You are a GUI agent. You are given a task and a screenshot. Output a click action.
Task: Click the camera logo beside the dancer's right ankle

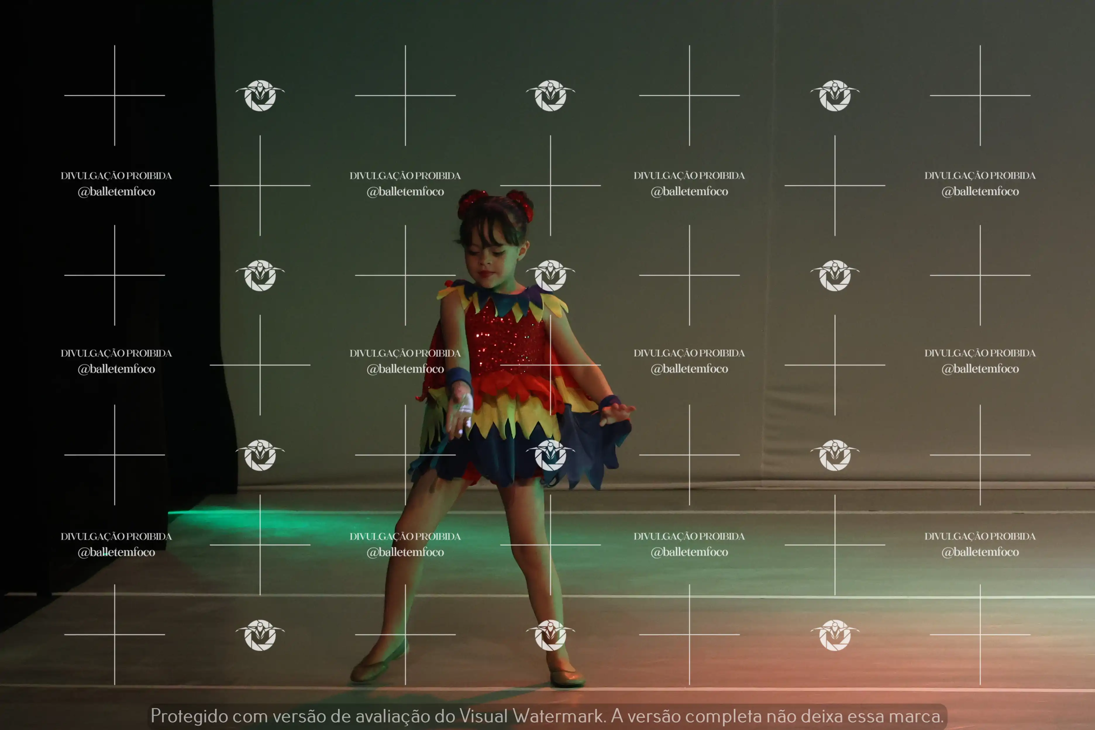pyautogui.click(x=550, y=635)
